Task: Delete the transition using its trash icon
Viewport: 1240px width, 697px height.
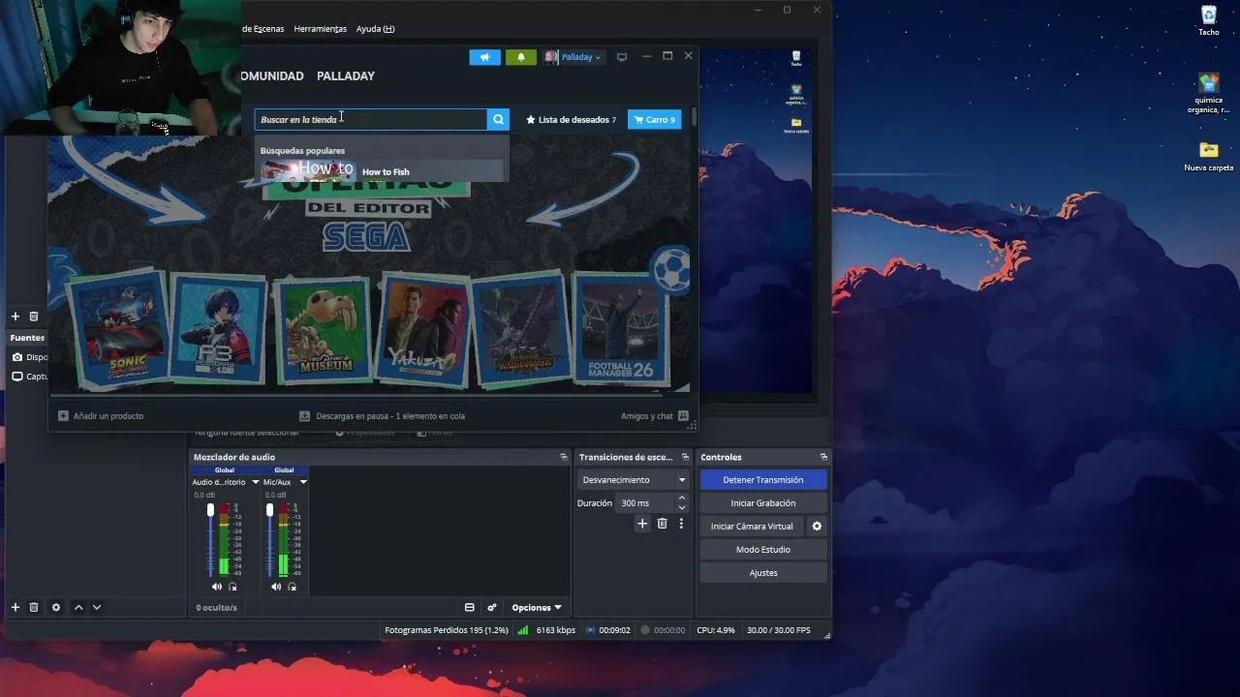Action: 663,524
